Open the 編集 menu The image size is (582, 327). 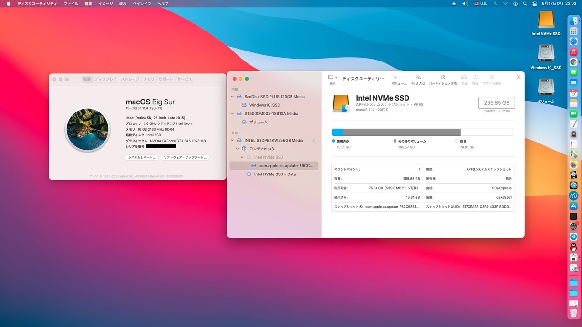88,3
